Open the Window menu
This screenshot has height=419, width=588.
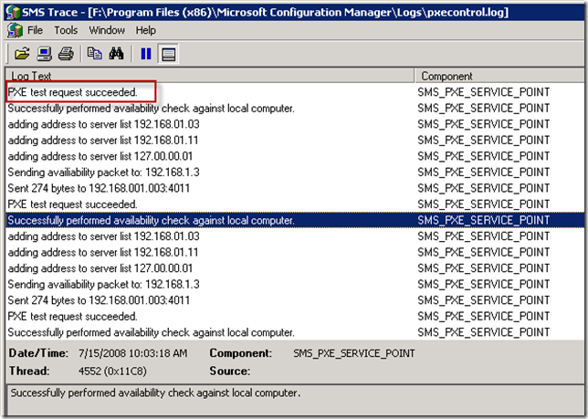[107, 30]
